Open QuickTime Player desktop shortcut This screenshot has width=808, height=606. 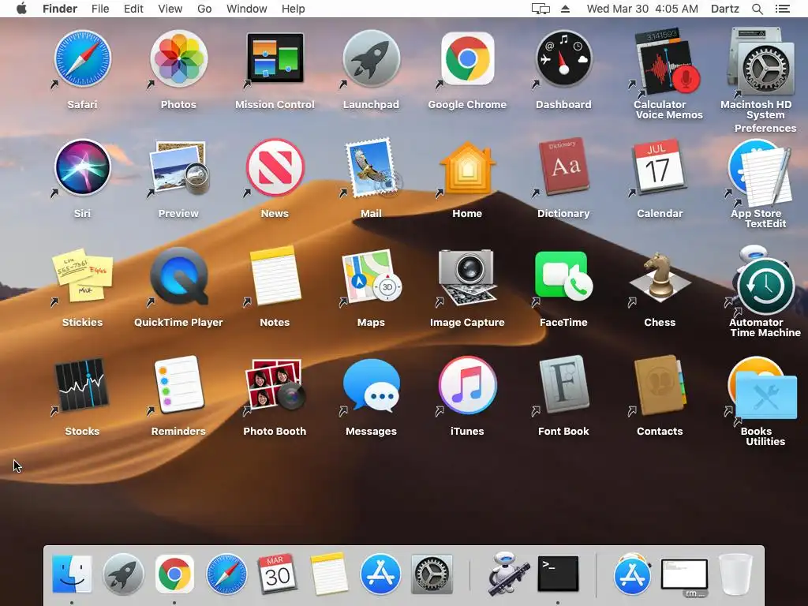pos(179,276)
